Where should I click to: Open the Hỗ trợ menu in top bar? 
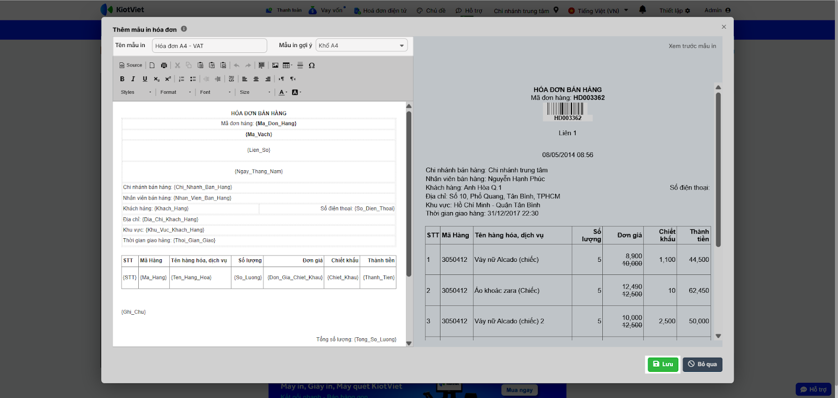click(469, 10)
